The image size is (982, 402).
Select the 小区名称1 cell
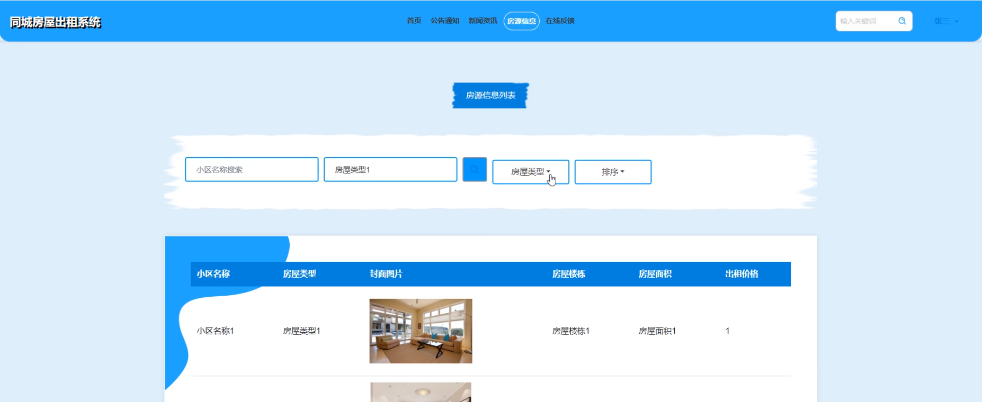[x=216, y=331]
